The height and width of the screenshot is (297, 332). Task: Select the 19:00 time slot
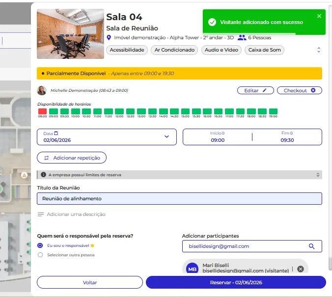point(273,111)
